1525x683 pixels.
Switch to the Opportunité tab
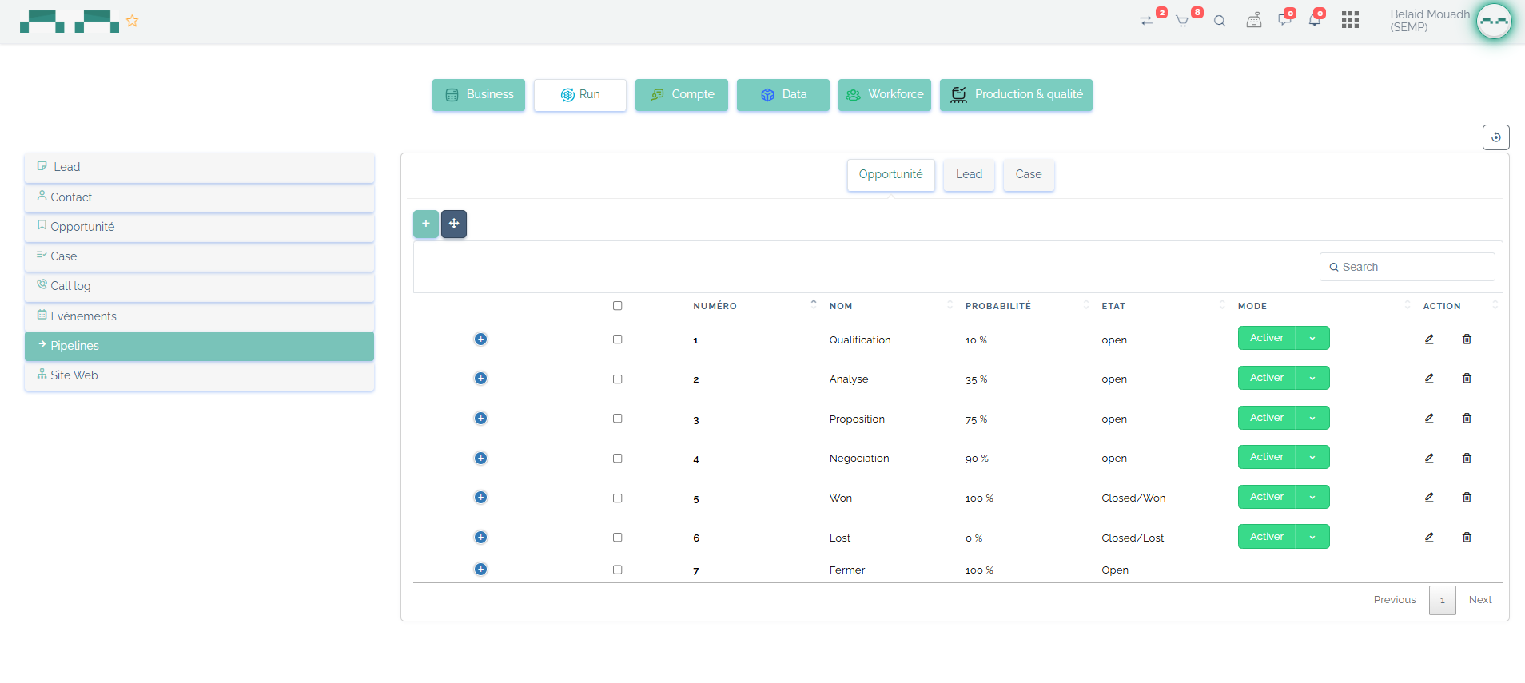tap(891, 175)
